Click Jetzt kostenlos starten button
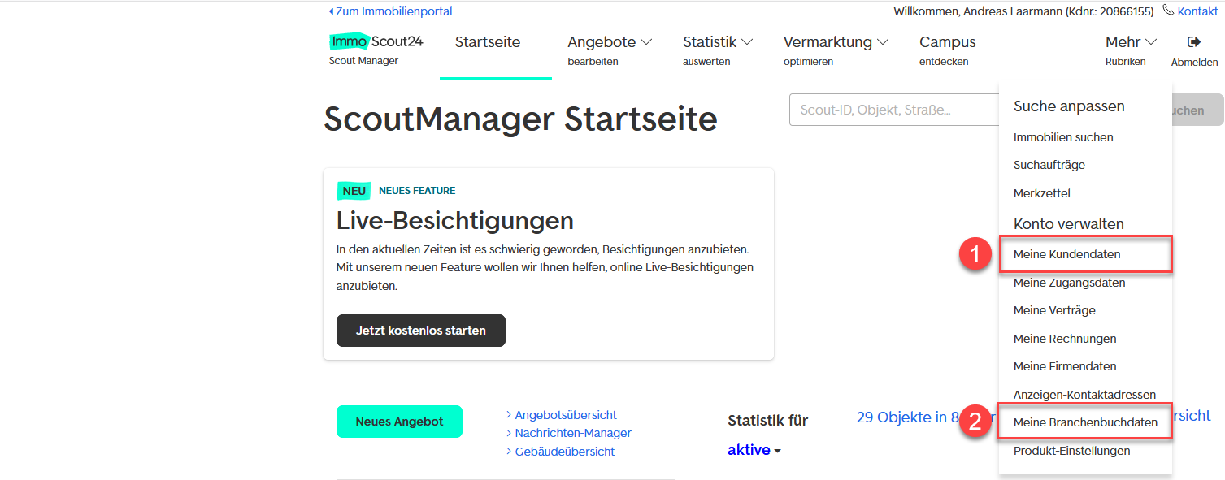1225x480 pixels. (420, 331)
